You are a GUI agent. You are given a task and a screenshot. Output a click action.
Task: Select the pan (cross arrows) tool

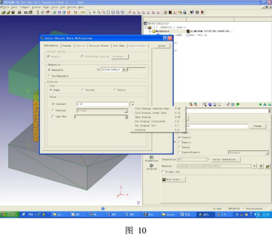tap(94, 12)
